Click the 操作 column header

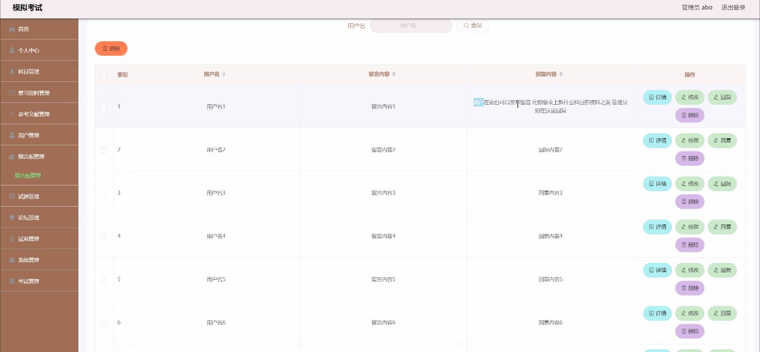[690, 75]
